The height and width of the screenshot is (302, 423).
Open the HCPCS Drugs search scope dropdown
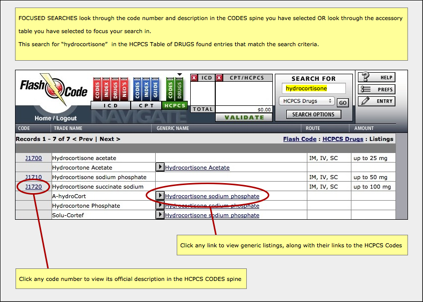(x=307, y=101)
